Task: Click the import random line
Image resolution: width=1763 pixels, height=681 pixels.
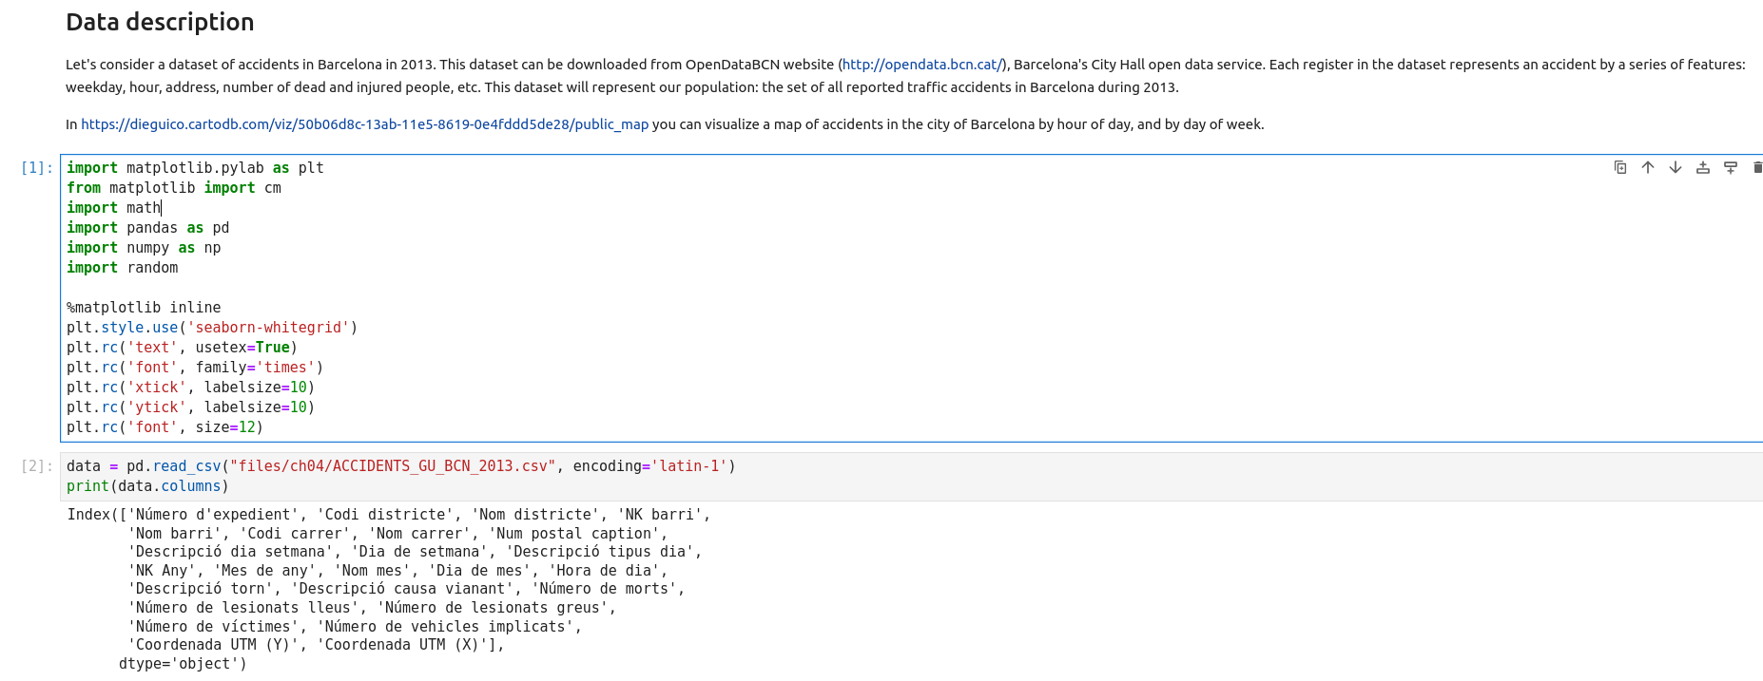Action: pyautogui.click(x=123, y=268)
